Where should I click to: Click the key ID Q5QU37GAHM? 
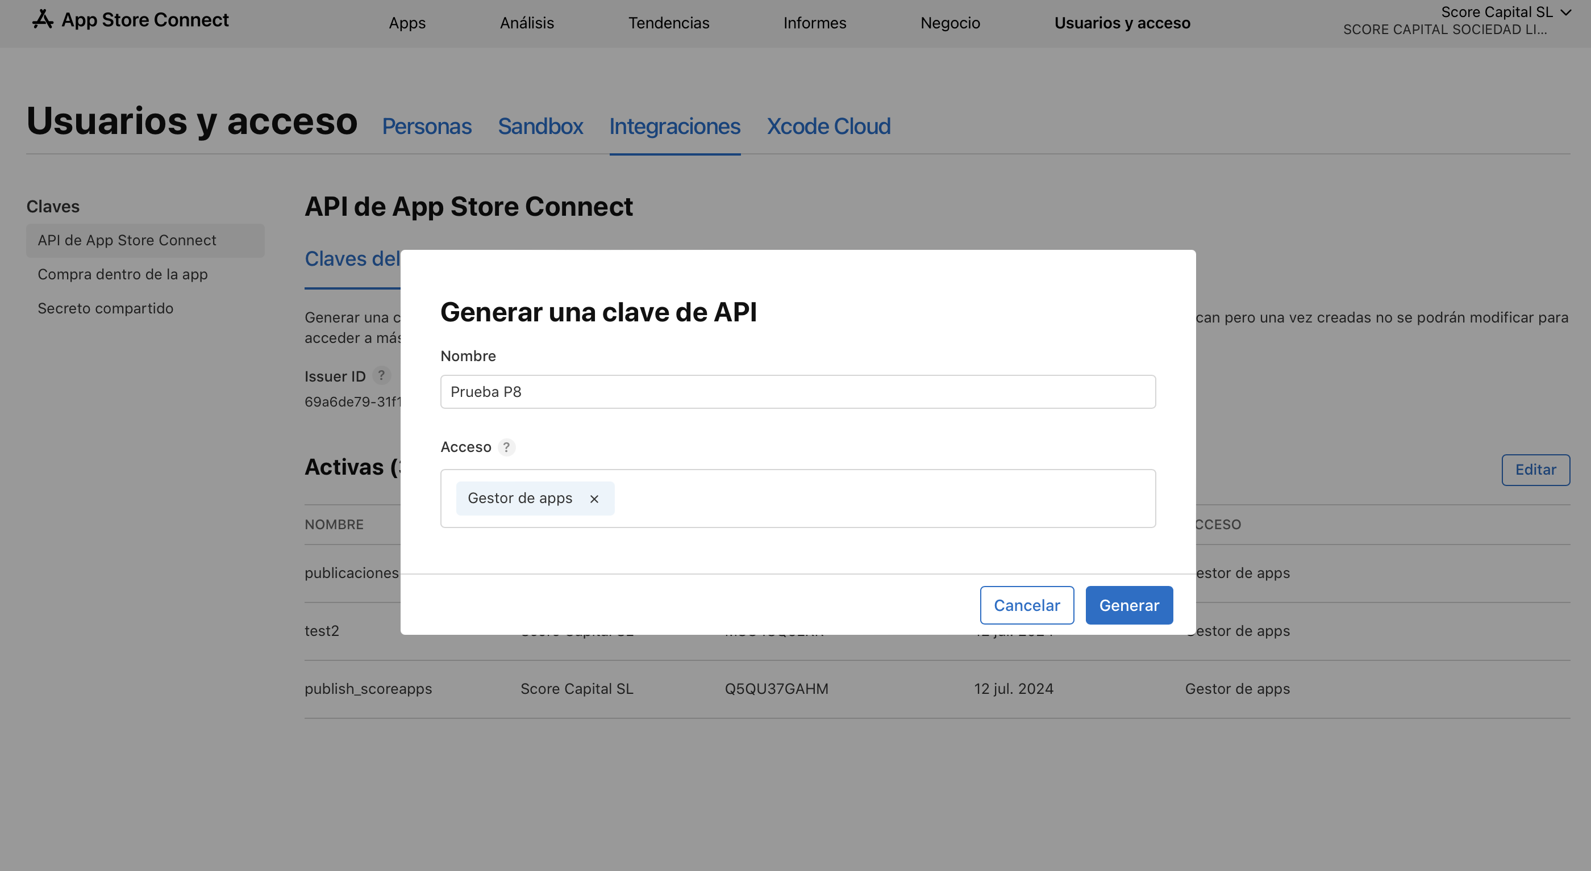pyautogui.click(x=776, y=689)
